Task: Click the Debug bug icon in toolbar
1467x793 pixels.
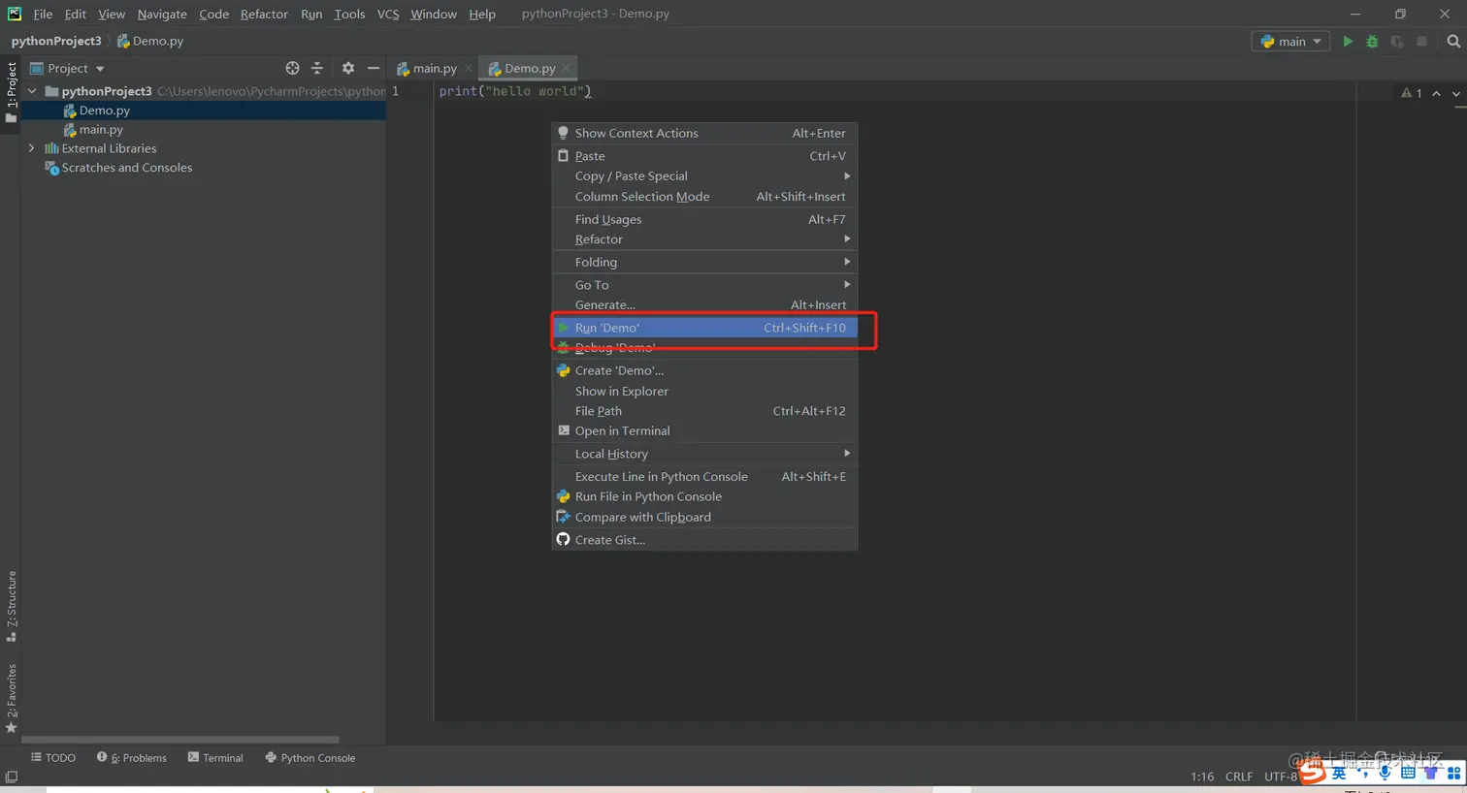Action: pyautogui.click(x=1372, y=42)
